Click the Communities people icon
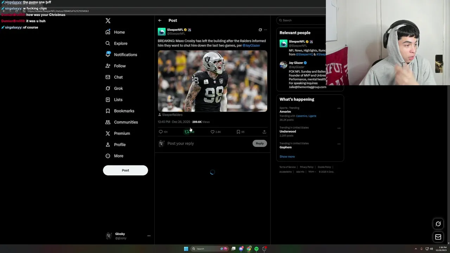Image resolution: width=450 pixels, height=253 pixels. (108, 122)
